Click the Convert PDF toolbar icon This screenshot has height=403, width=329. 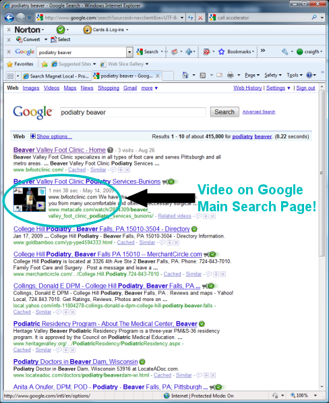pyautogui.click(x=19, y=39)
